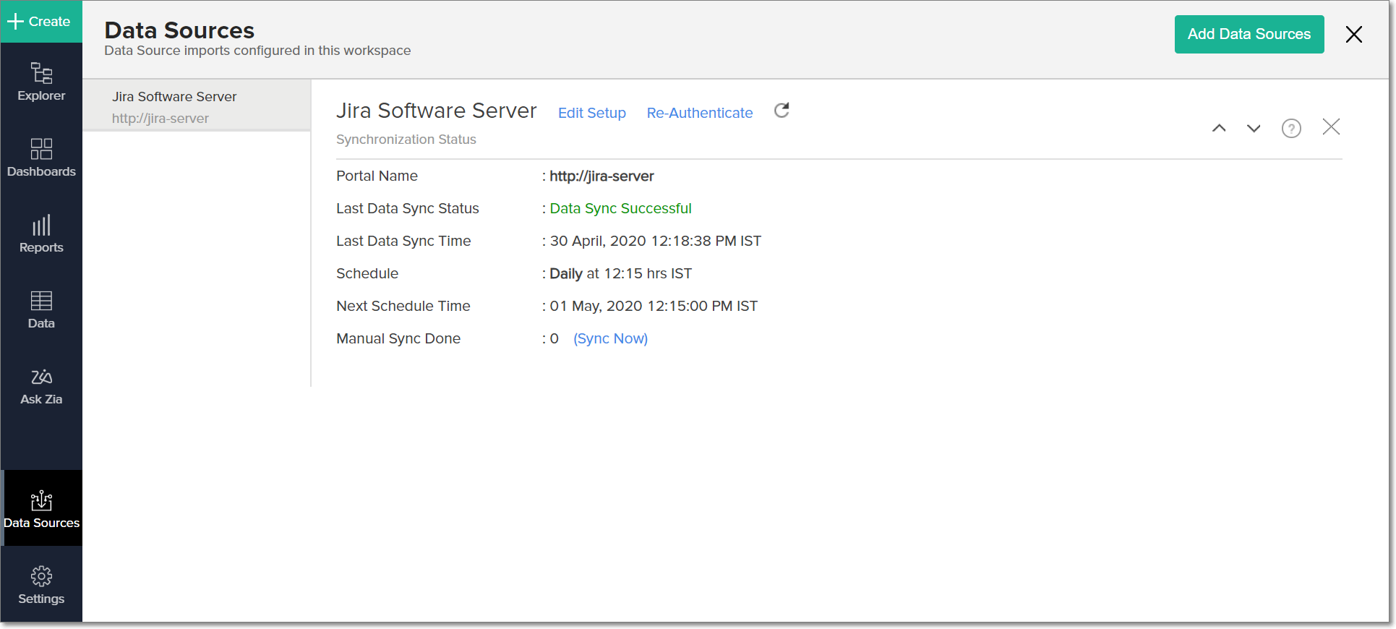Launch Ask Zia assistant
Screen dimensions: 1396x629
coord(41,386)
